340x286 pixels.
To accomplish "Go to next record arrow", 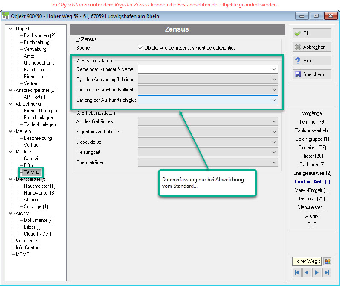I will click(x=317, y=272).
